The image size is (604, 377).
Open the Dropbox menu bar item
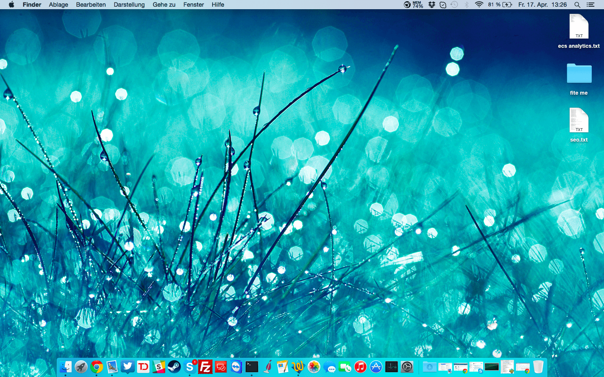pyautogui.click(x=432, y=5)
